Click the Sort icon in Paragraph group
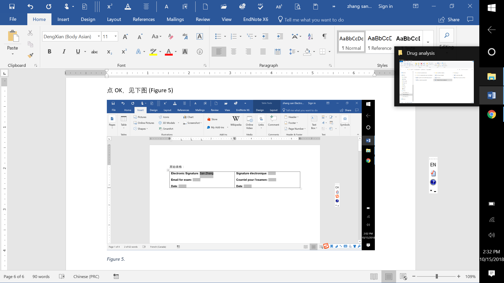This screenshot has height=283, width=504. (310, 36)
